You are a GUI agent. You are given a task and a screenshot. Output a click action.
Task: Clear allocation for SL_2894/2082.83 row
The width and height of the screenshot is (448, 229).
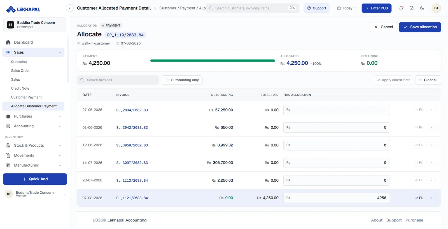click(x=431, y=110)
